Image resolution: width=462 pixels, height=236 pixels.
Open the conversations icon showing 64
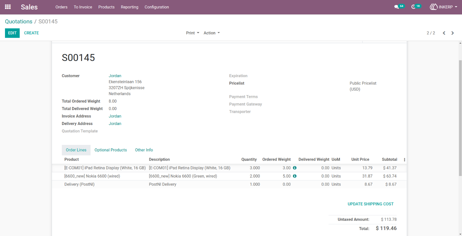click(x=399, y=7)
